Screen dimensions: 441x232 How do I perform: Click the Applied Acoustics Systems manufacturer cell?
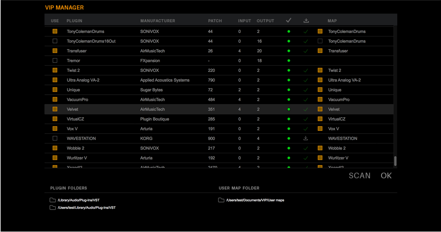[x=165, y=80]
